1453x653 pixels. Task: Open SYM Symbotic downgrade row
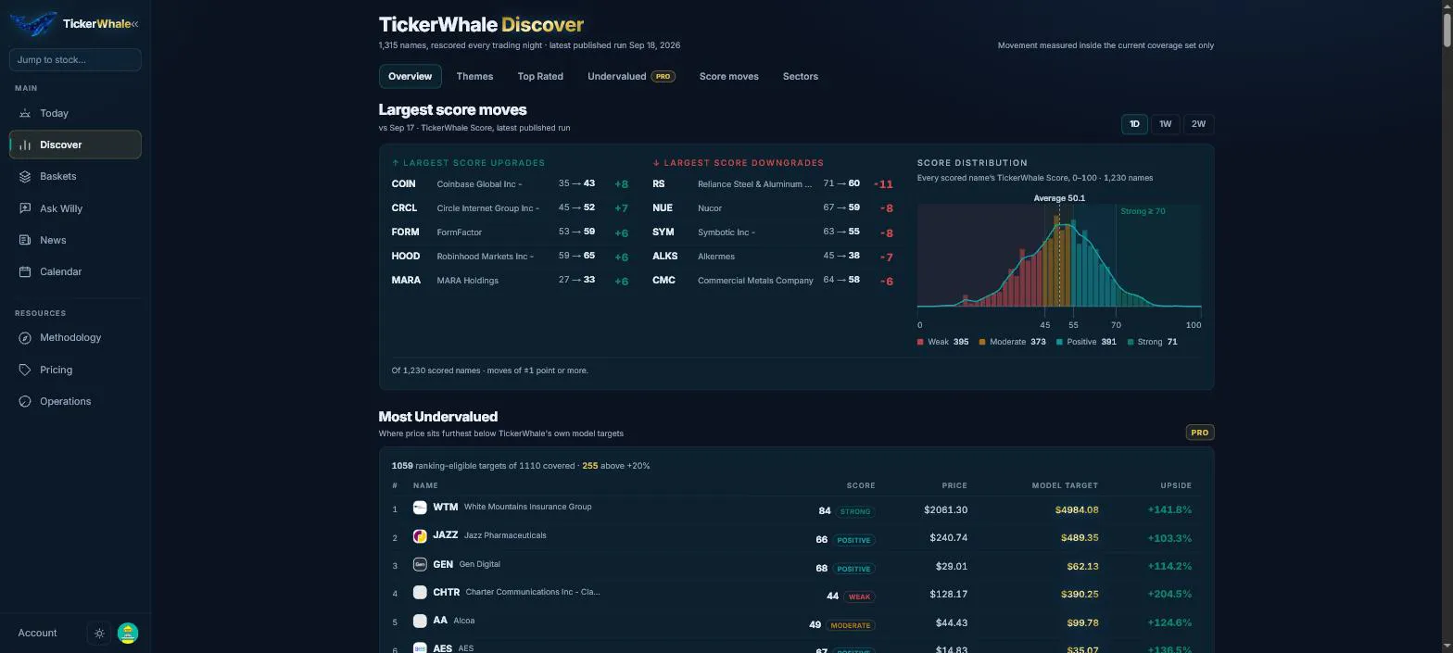coord(773,232)
